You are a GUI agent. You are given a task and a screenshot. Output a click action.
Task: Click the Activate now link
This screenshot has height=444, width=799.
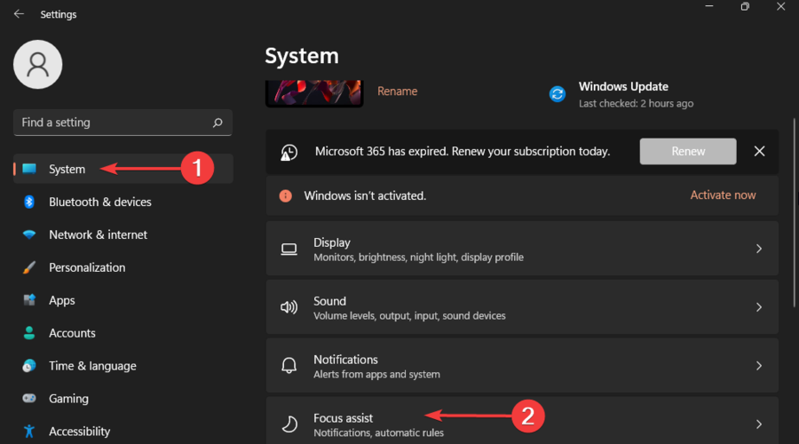pyautogui.click(x=723, y=195)
